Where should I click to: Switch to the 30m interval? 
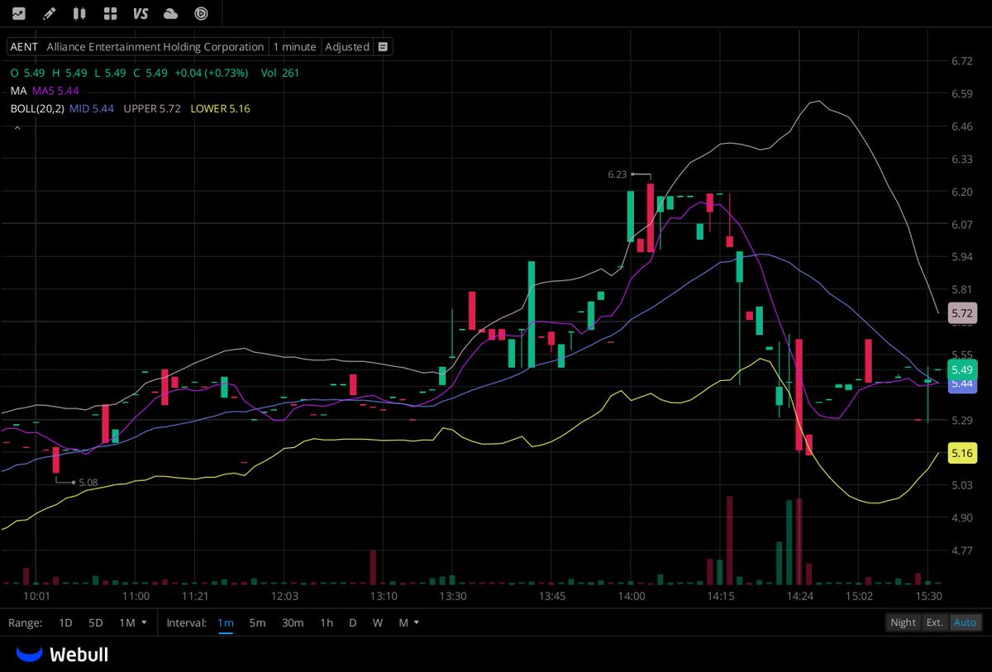point(292,622)
